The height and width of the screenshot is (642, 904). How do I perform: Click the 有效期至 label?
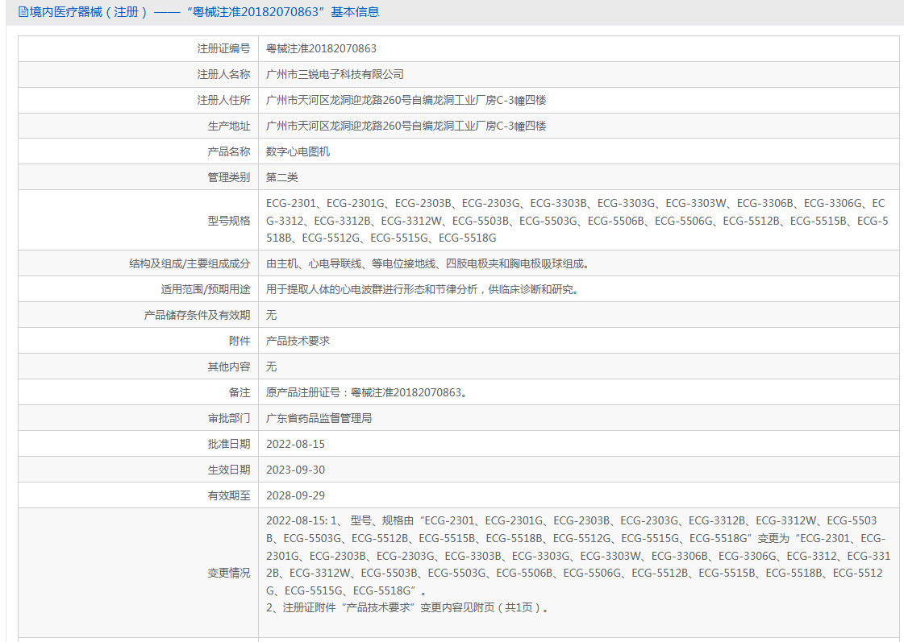click(229, 495)
